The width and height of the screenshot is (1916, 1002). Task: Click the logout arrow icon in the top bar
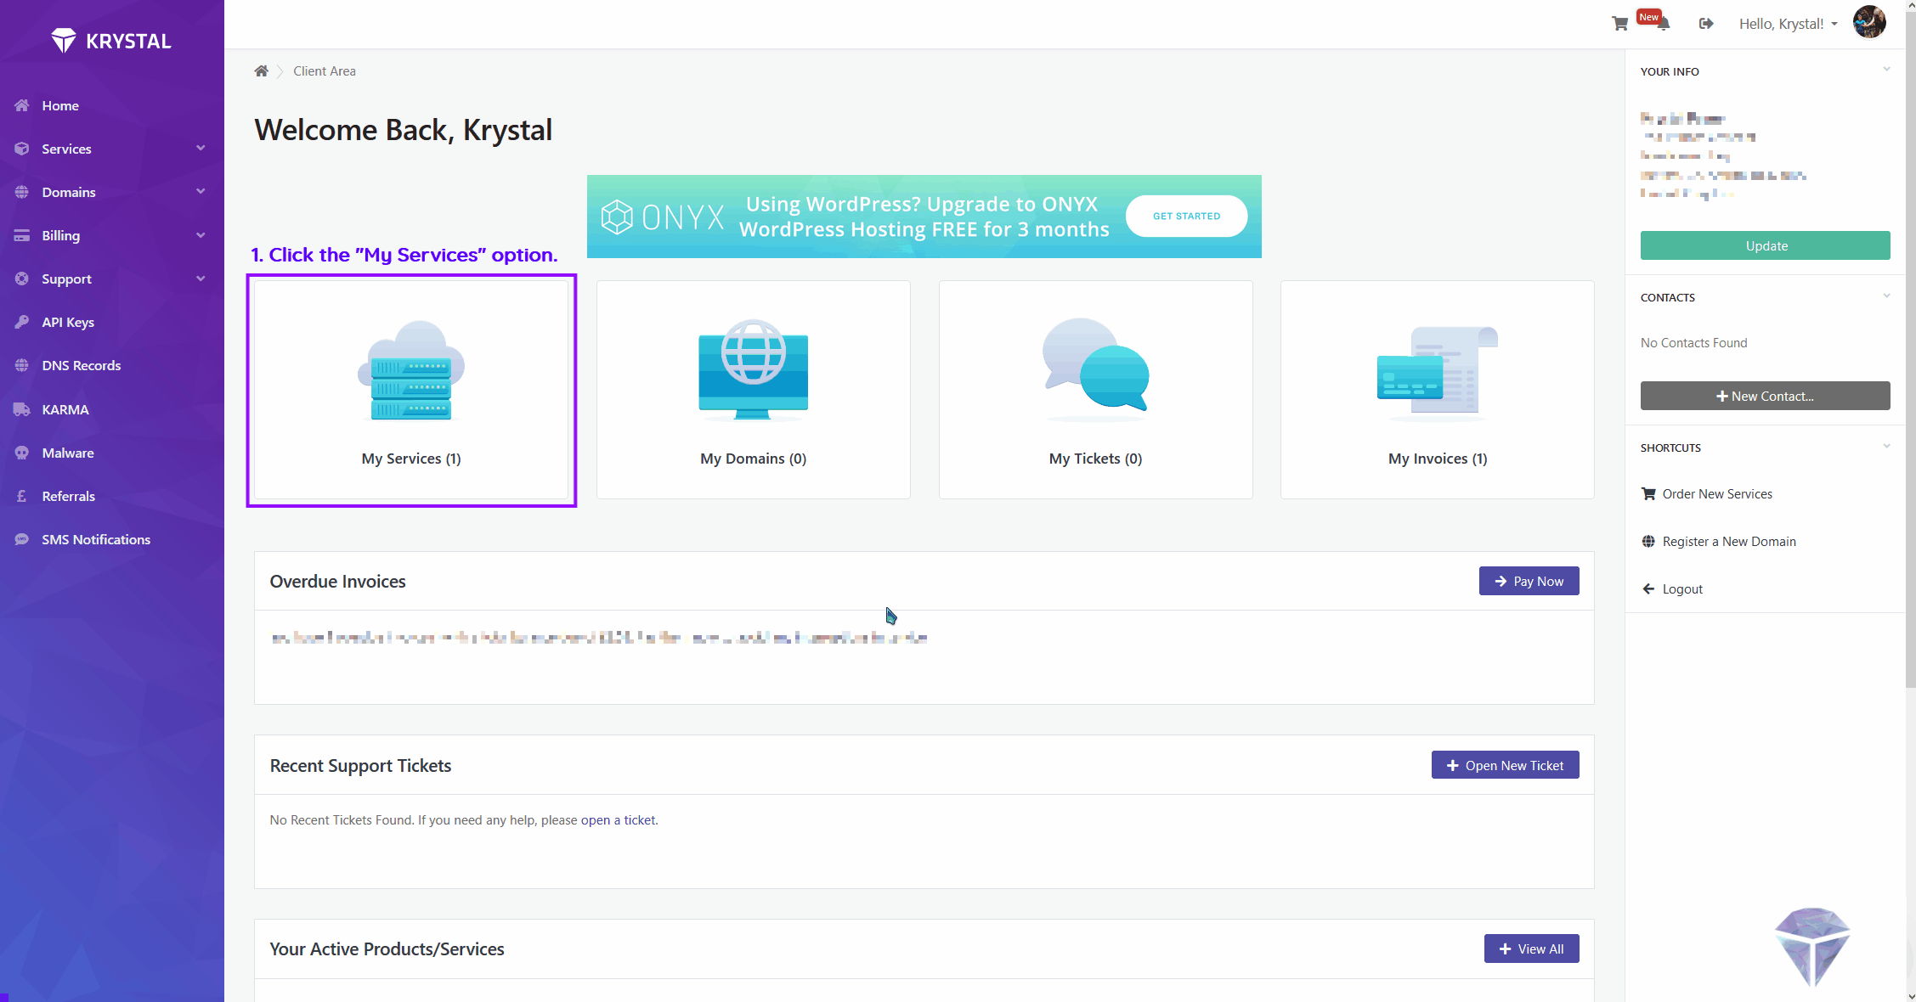pyautogui.click(x=1706, y=24)
